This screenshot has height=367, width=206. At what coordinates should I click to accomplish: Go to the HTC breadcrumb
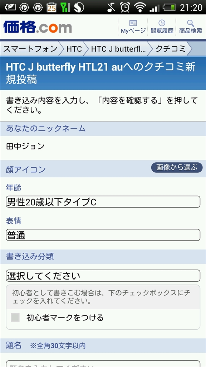click(x=74, y=49)
